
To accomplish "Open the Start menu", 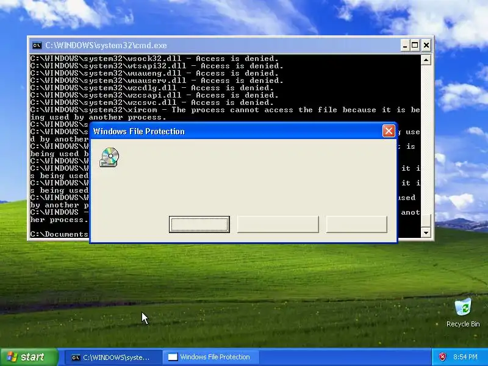I will coord(29,357).
